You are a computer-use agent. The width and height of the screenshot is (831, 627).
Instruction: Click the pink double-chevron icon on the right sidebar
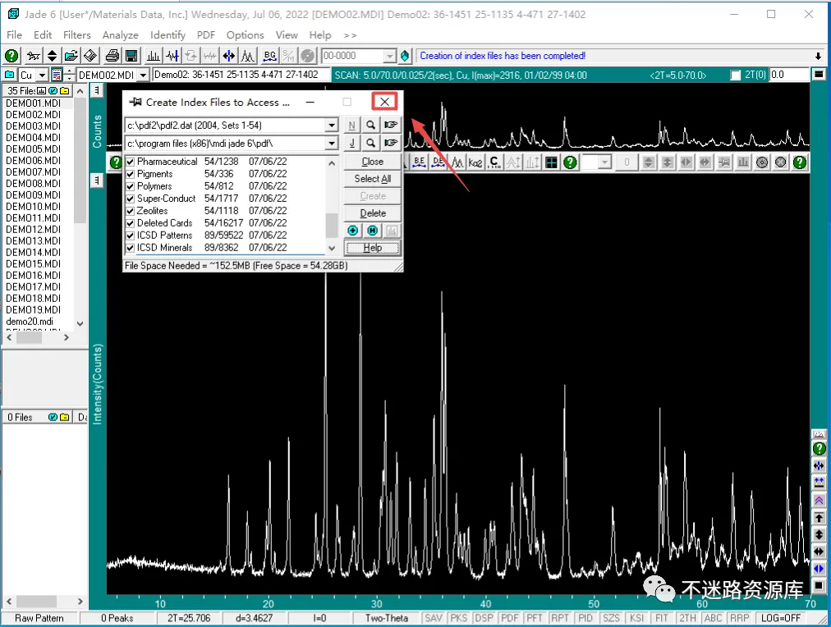pos(819,501)
